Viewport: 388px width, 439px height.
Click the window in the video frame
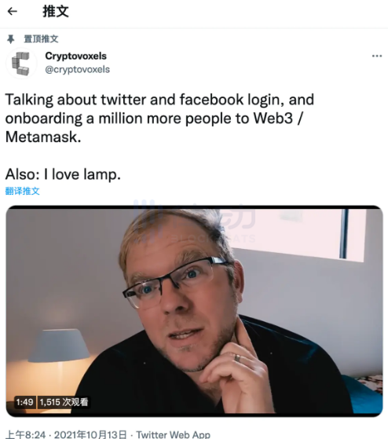297,234
